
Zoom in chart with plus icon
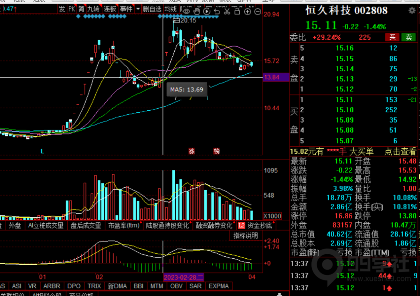tap(247, 11)
